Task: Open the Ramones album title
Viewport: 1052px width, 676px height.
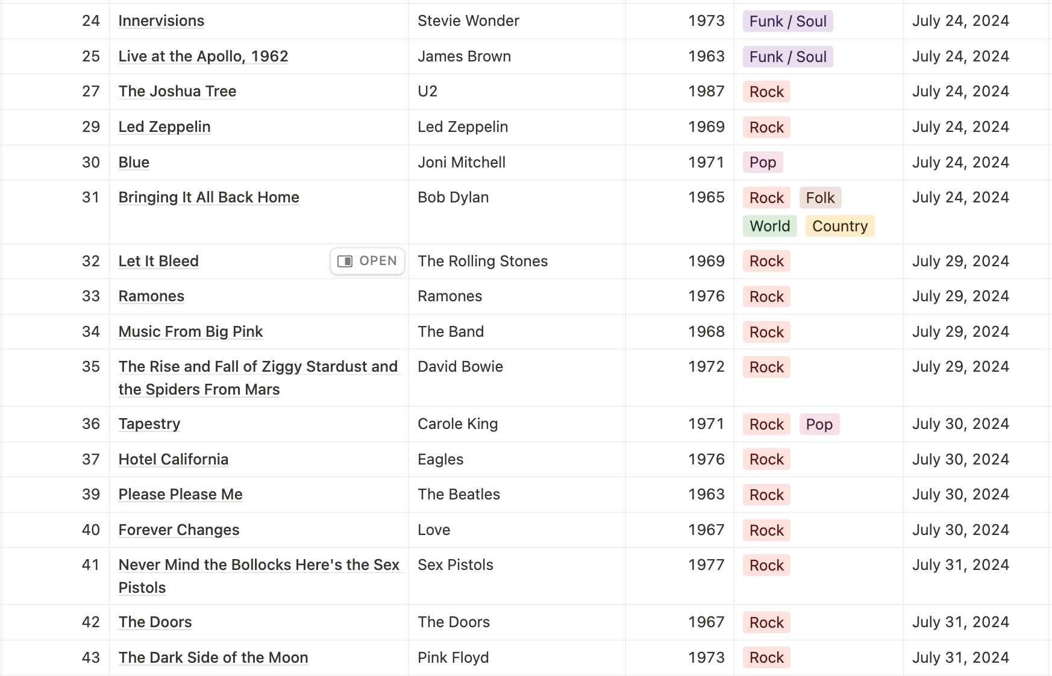Action: (151, 296)
